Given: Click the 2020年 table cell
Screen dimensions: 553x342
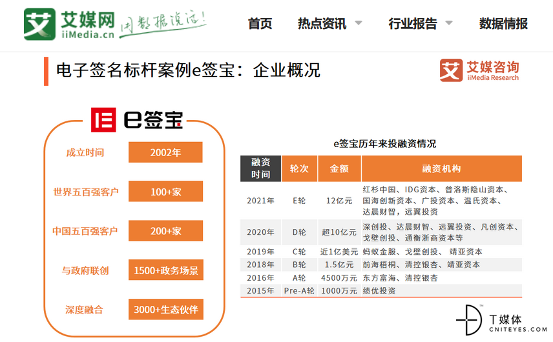Looking at the screenshot, I should tap(260, 232).
